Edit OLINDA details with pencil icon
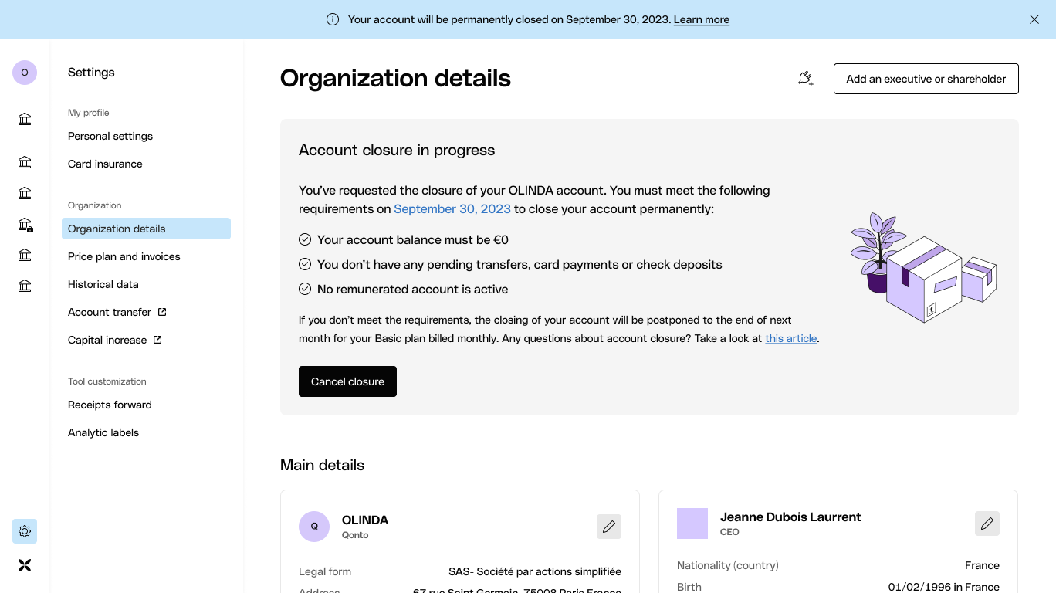The width and height of the screenshot is (1056, 593). [x=609, y=527]
